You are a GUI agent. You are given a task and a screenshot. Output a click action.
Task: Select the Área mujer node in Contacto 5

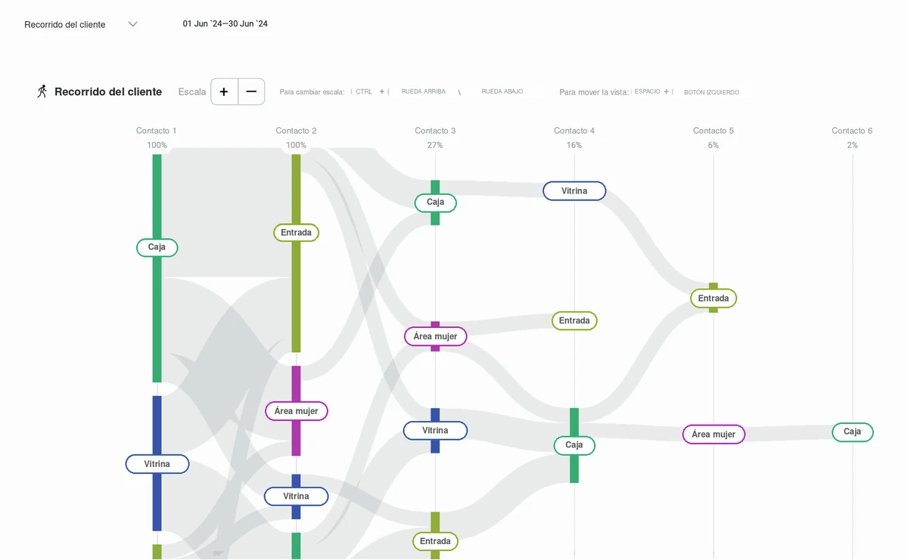(x=714, y=435)
